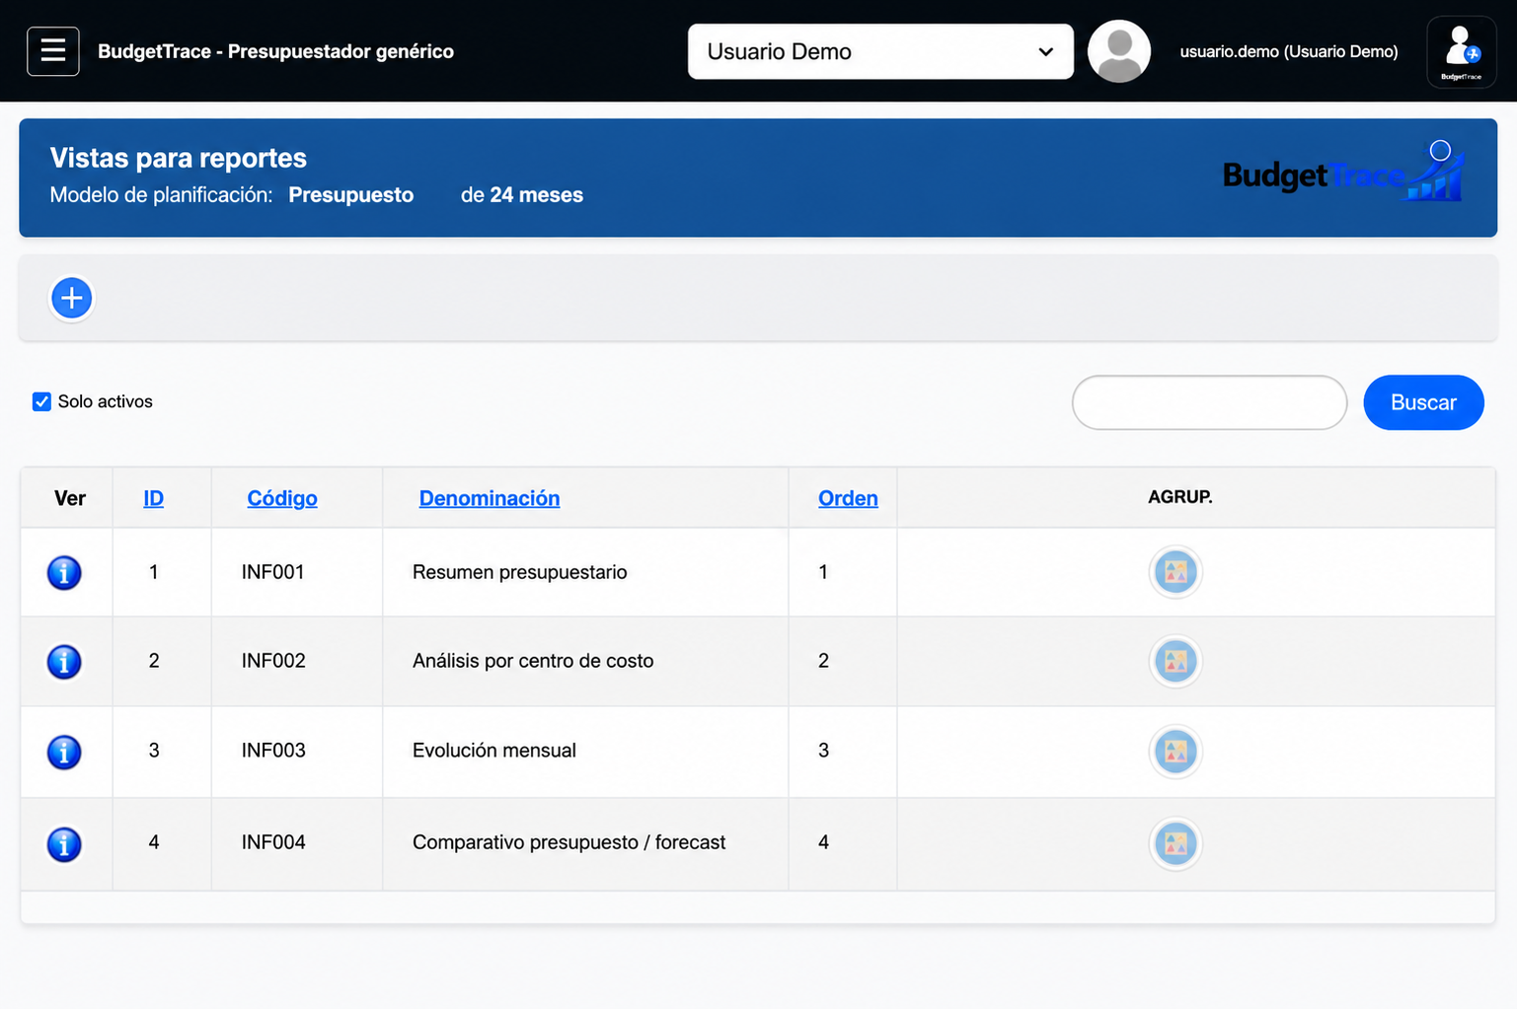
Task: Click BudgetTrace - Presupuestador genérico title
Action: tap(275, 51)
